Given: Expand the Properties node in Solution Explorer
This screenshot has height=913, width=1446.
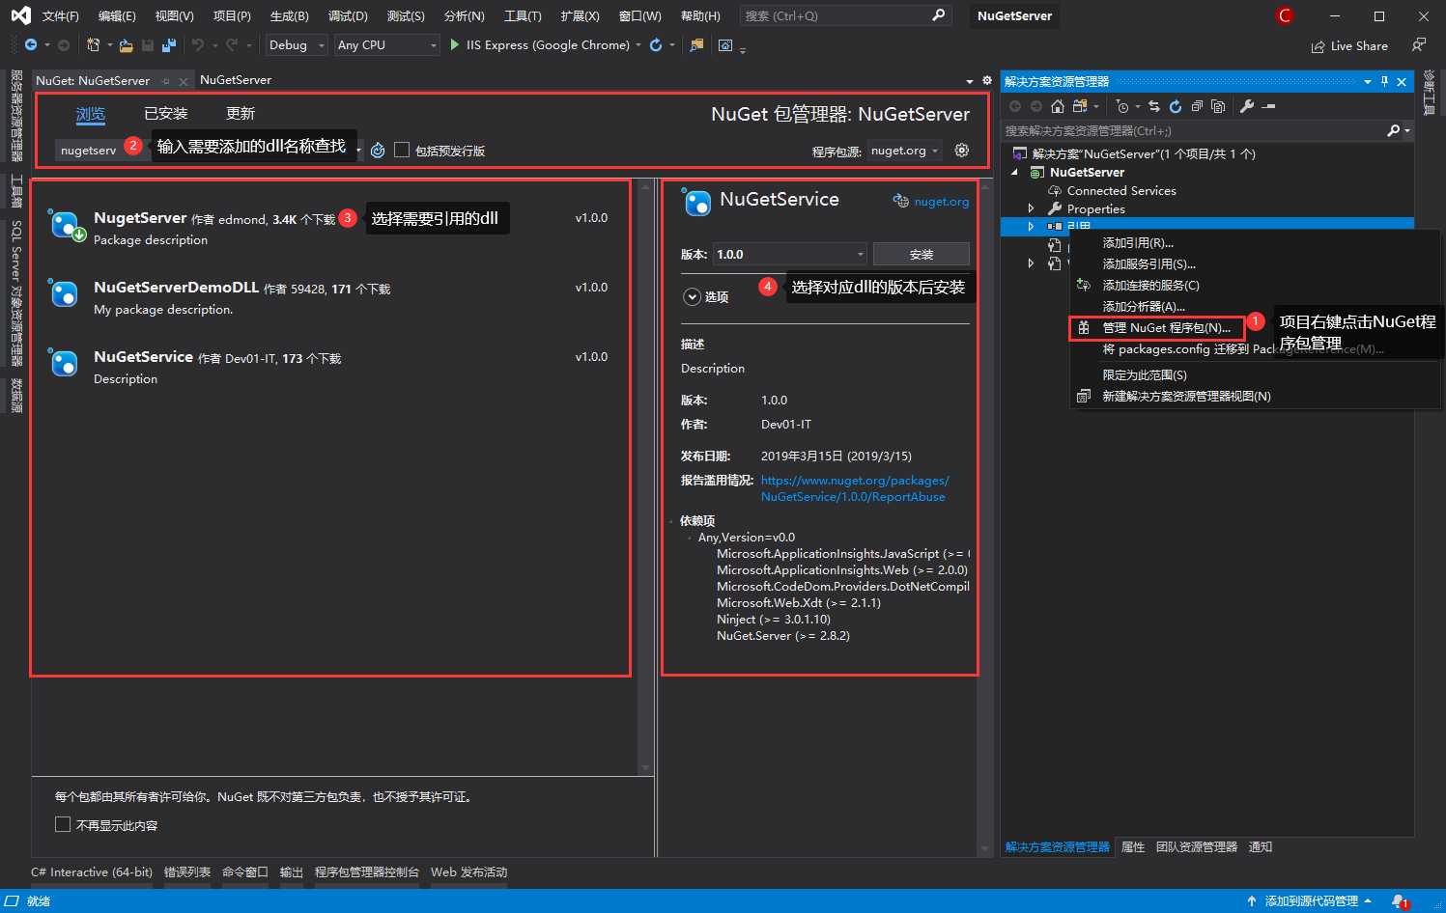Looking at the screenshot, I should coord(1031,208).
